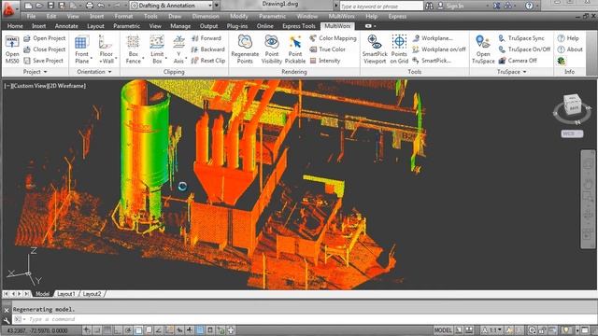Switch to Layout1 tab

[65, 294]
